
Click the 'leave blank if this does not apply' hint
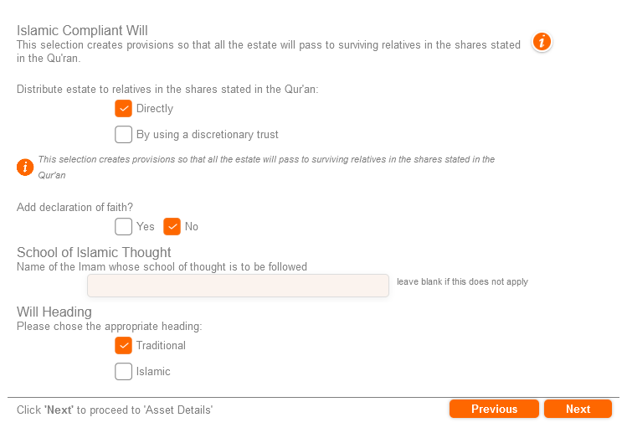pos(462,281)
